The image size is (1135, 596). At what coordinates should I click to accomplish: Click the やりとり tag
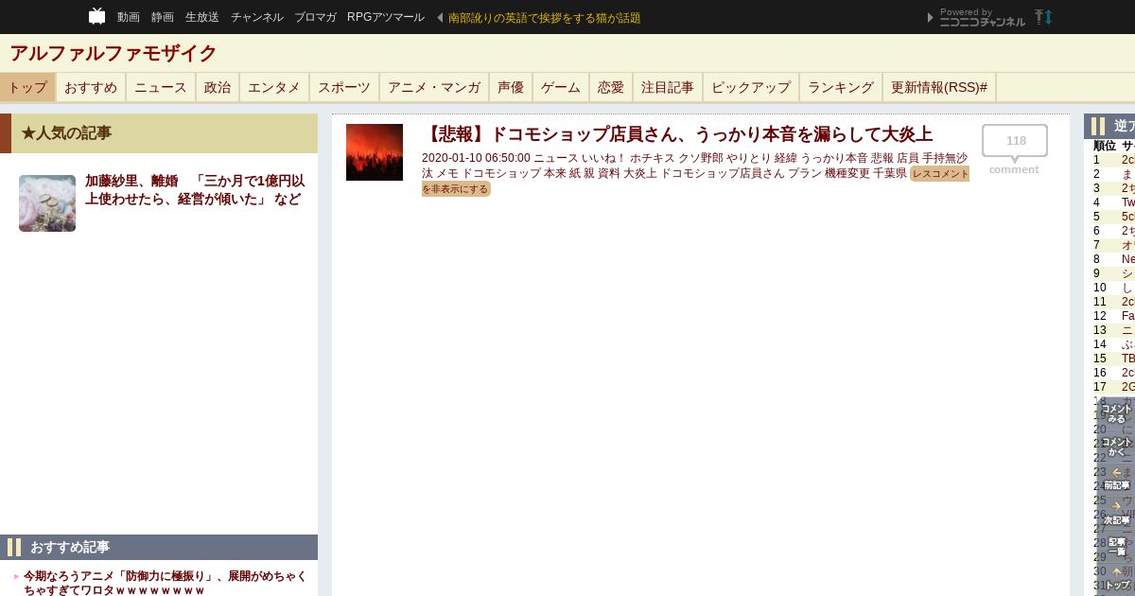coord(749,158)
